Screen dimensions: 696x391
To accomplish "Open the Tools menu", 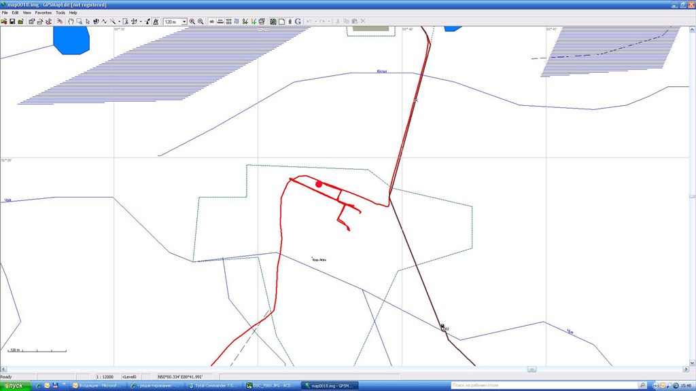I will (60, 13).
